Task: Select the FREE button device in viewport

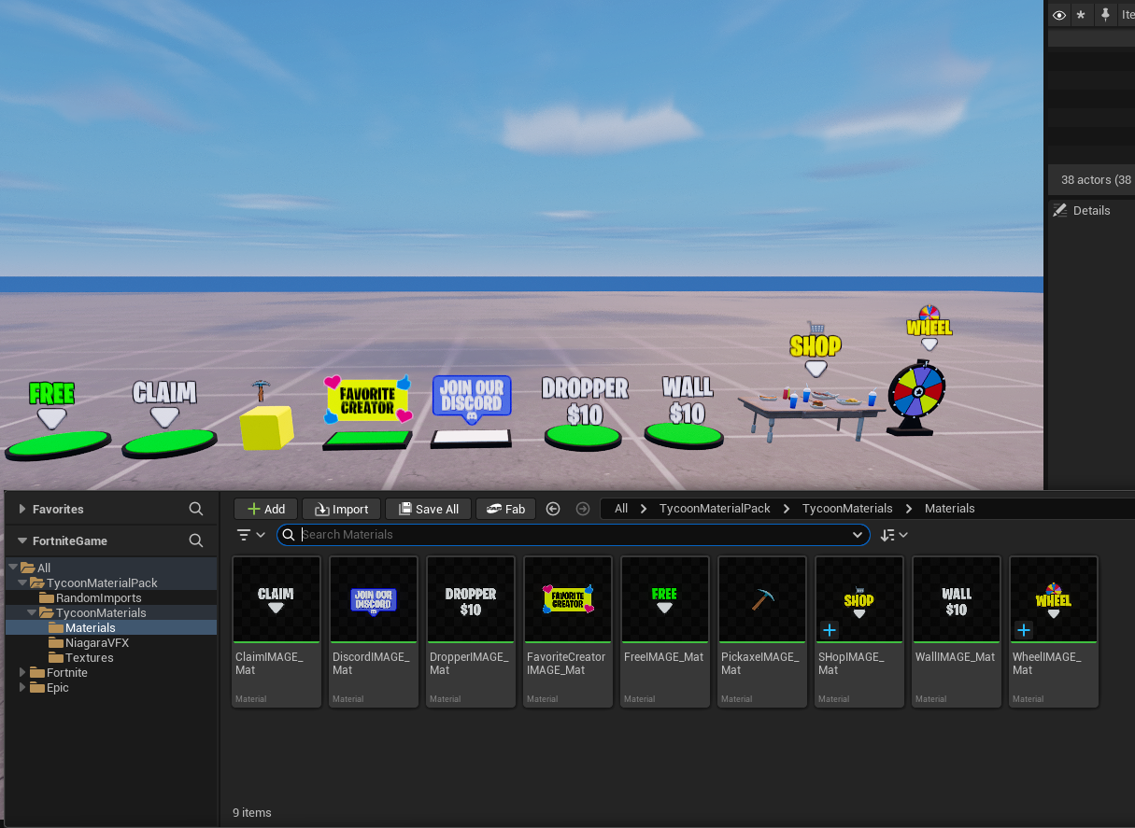Action: (58, 442)
